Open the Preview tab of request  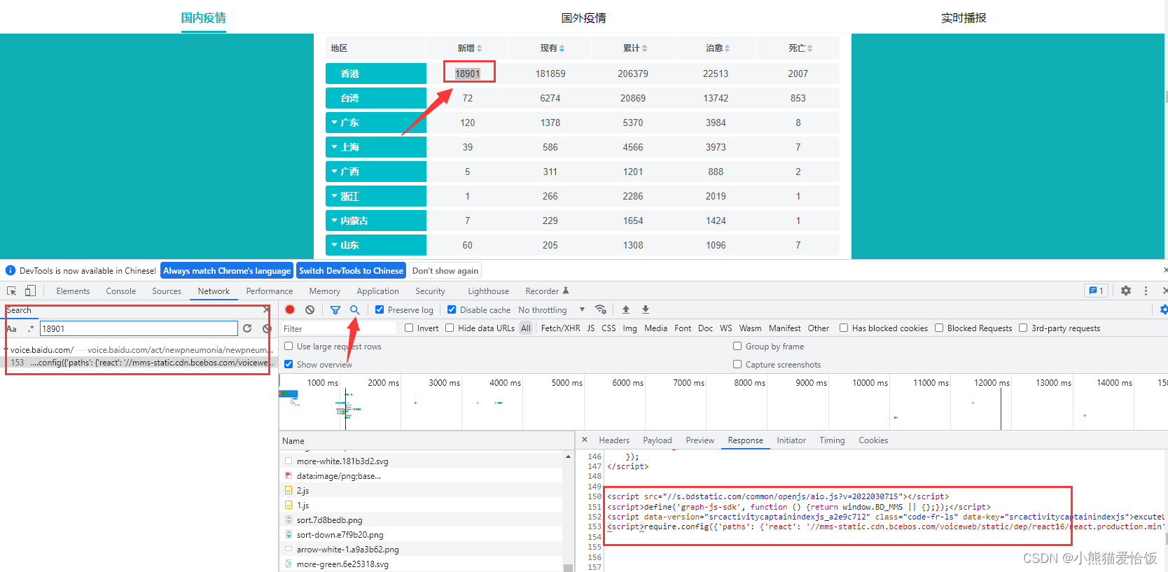pos(700,440)
